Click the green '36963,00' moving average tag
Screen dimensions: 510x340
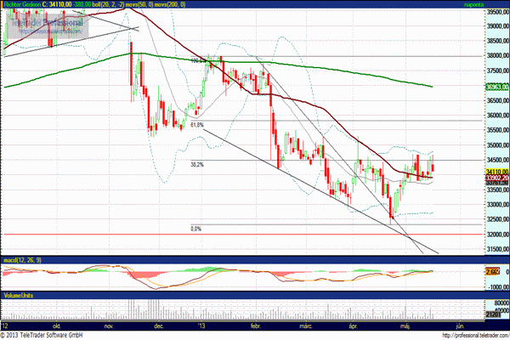click(497, 87)
